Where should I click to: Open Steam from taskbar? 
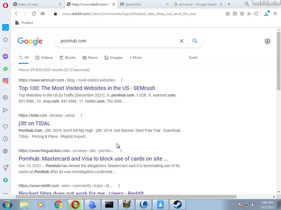178,205
